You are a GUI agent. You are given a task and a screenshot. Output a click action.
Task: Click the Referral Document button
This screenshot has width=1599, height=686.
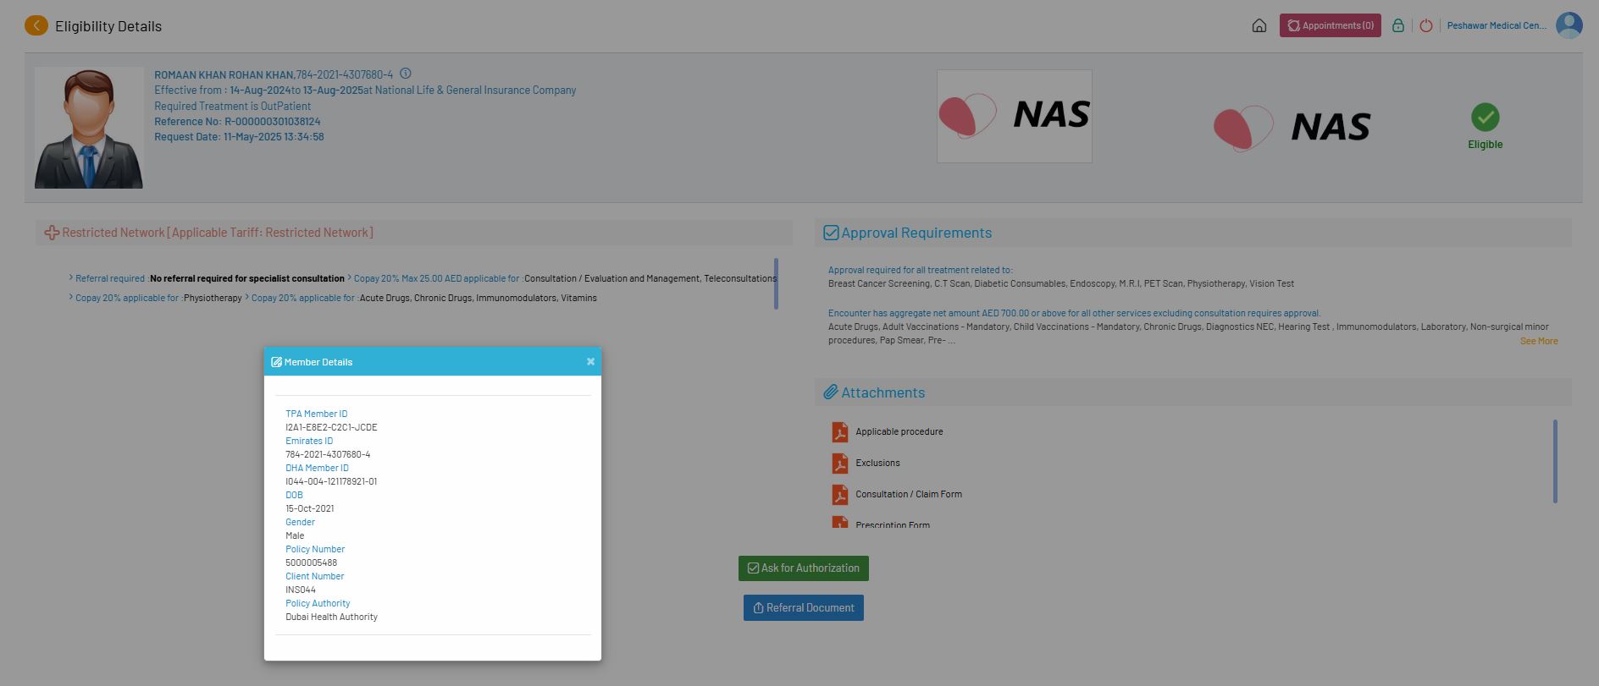coord(804,608)
